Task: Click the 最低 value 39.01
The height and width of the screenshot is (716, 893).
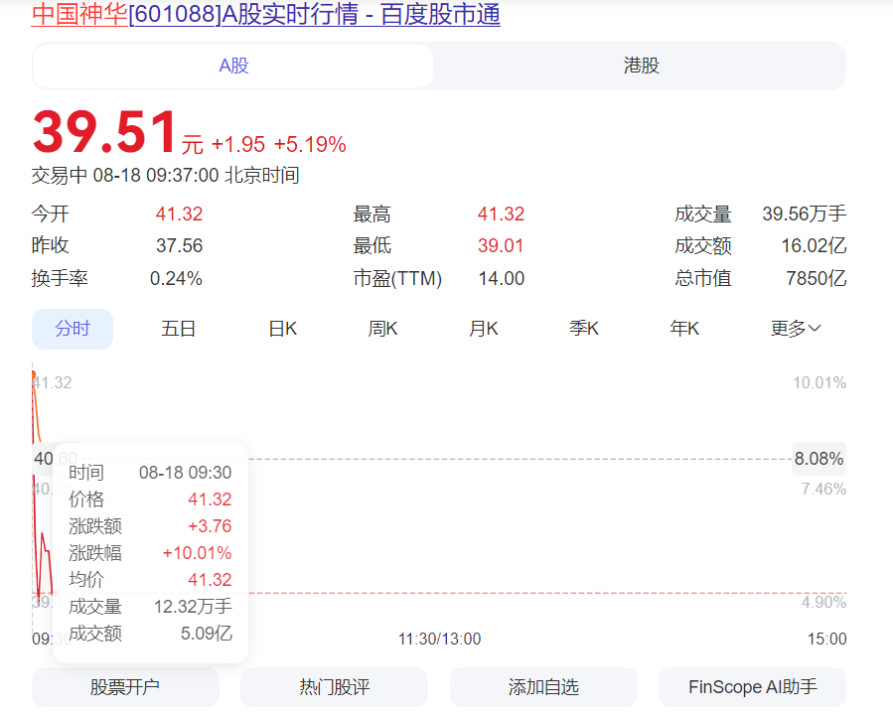Action: (x=501, y=246)
